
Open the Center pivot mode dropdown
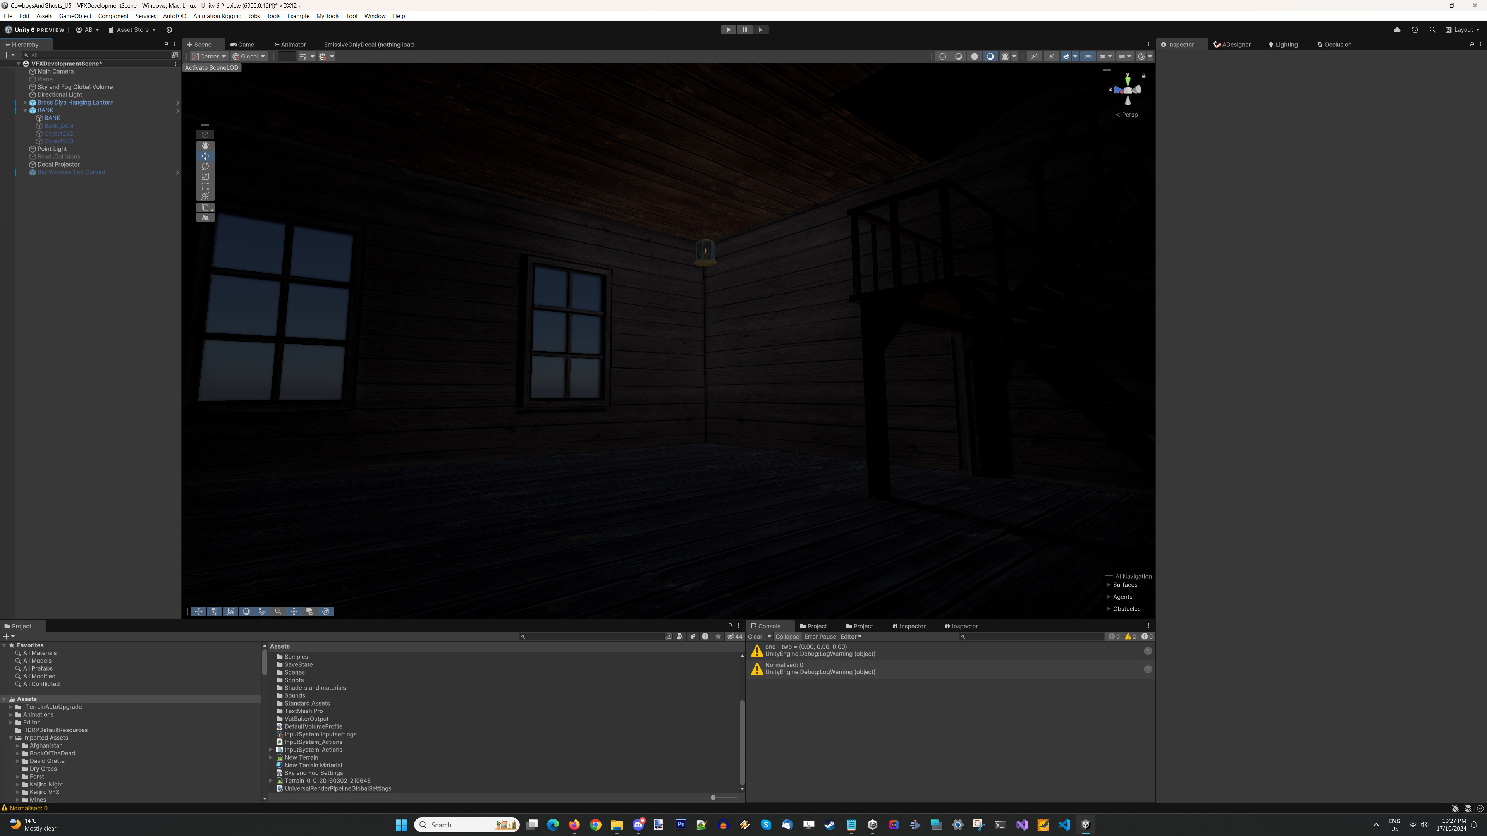point(208,56)
